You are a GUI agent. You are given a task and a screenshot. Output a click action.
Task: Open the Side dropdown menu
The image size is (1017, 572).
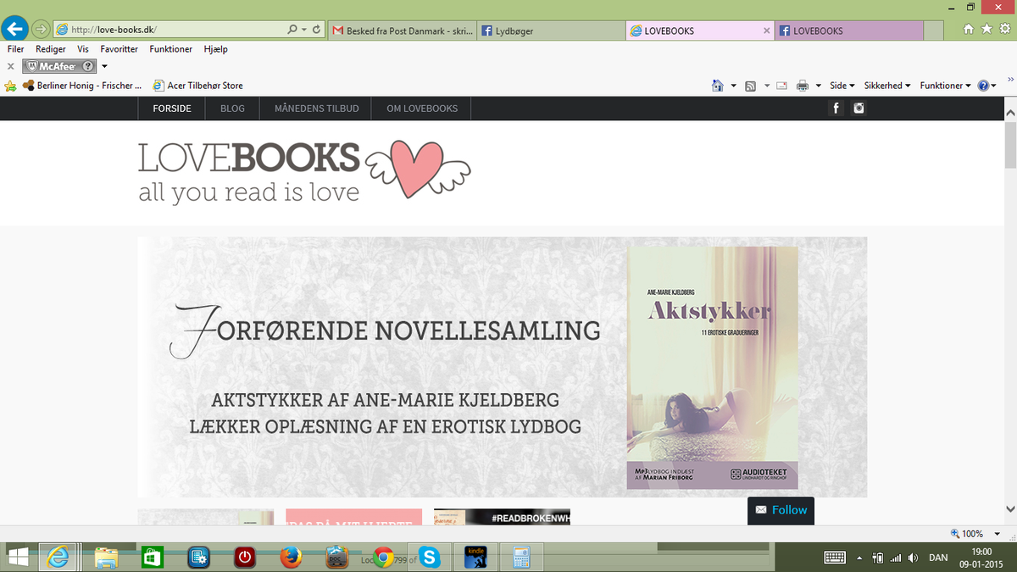point(842,86)
